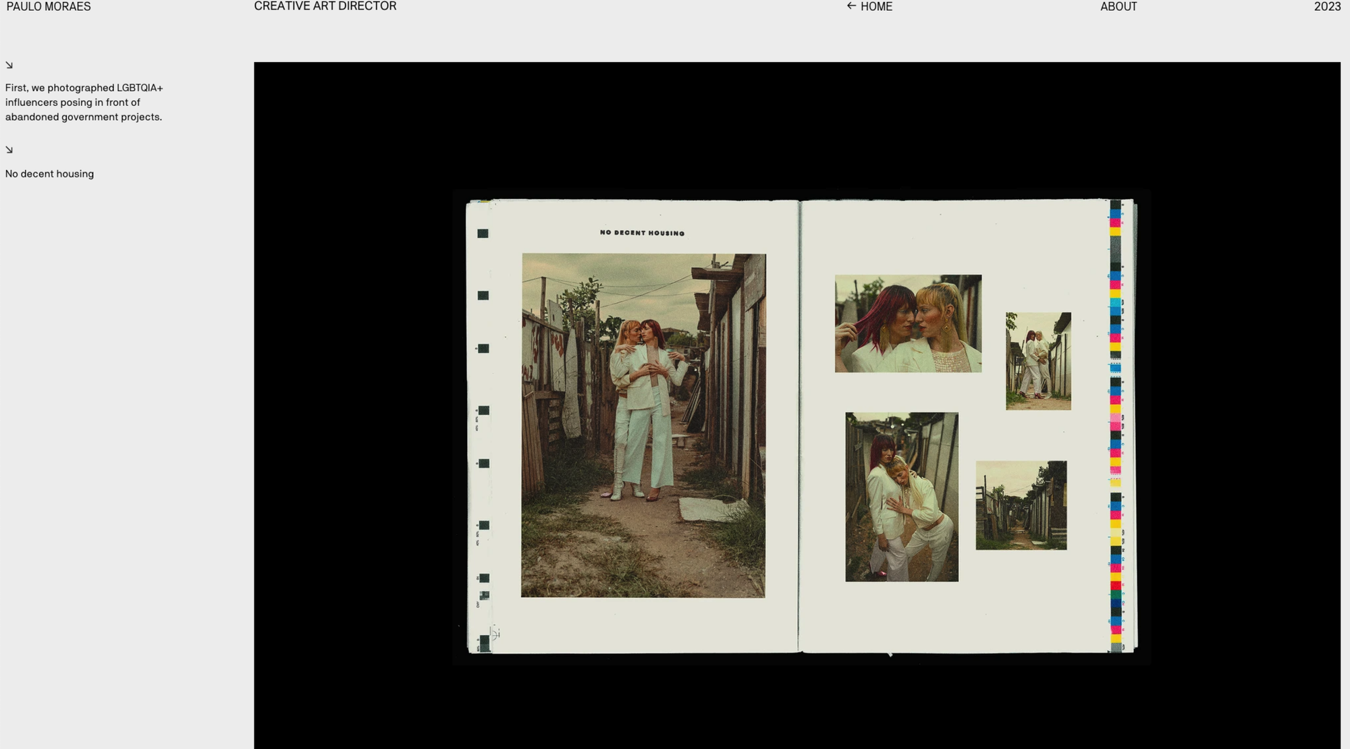Click the top dark registration square on the left margin
This screenshot has height=749, width=1350.
tap(483, 233)
